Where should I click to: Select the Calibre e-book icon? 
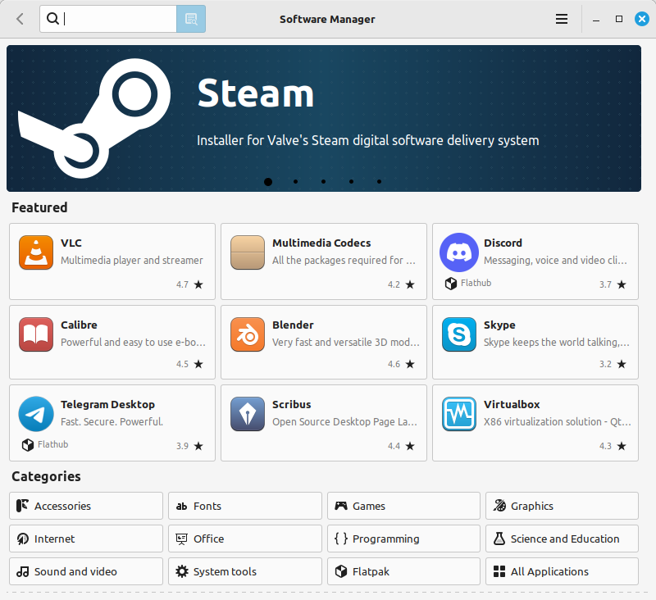[x=35, y=334]
